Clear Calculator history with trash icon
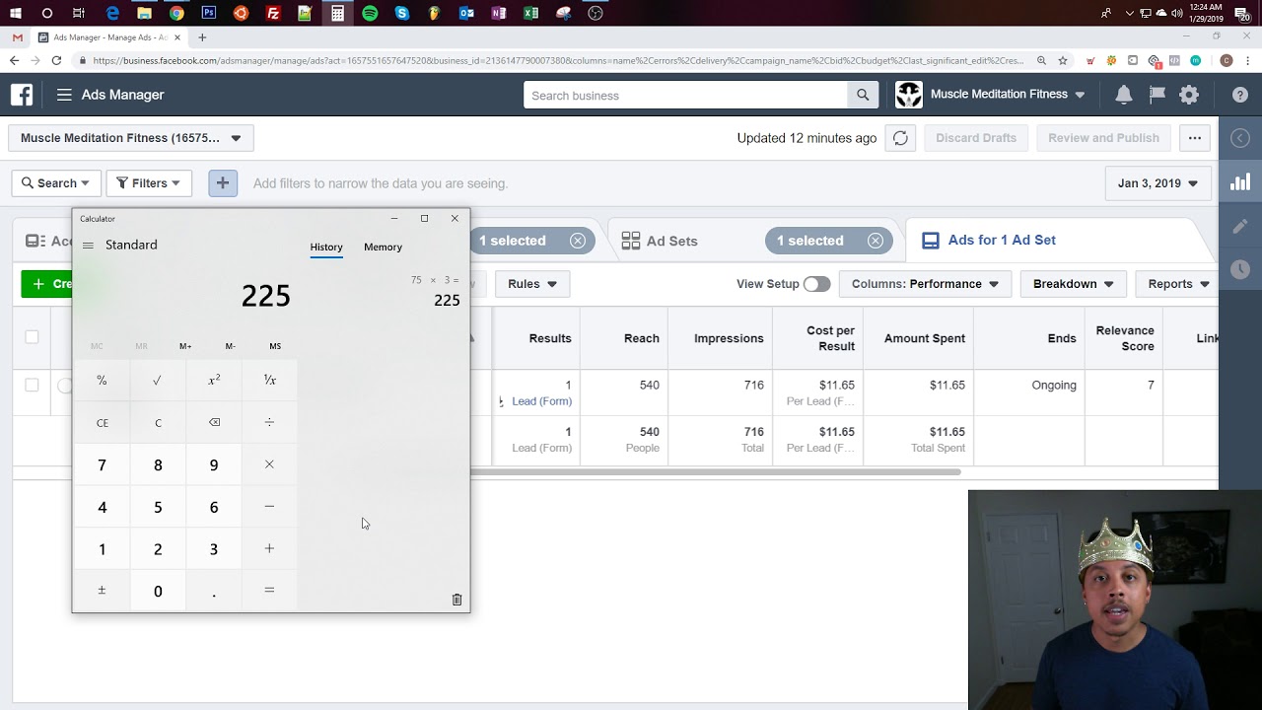 [x=456, y=600]
